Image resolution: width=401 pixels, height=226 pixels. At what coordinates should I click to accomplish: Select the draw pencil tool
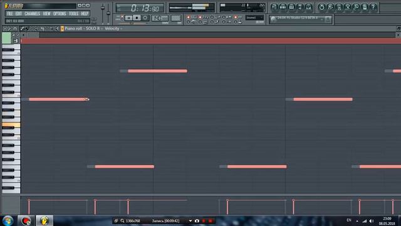tap(23, 29)
